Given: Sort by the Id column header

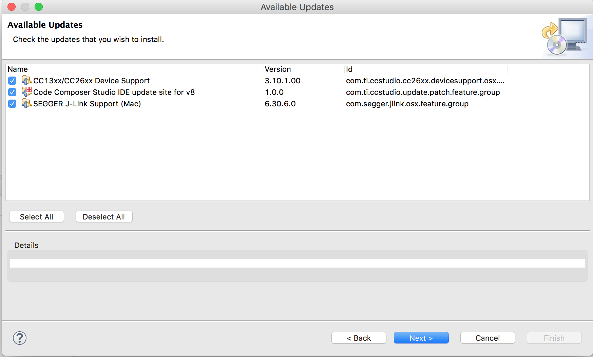Looking at the screenshot, I should (x=426, y=69).
